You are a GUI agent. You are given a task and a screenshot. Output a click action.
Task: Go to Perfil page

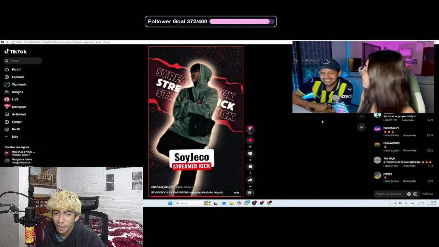point(12,129)
